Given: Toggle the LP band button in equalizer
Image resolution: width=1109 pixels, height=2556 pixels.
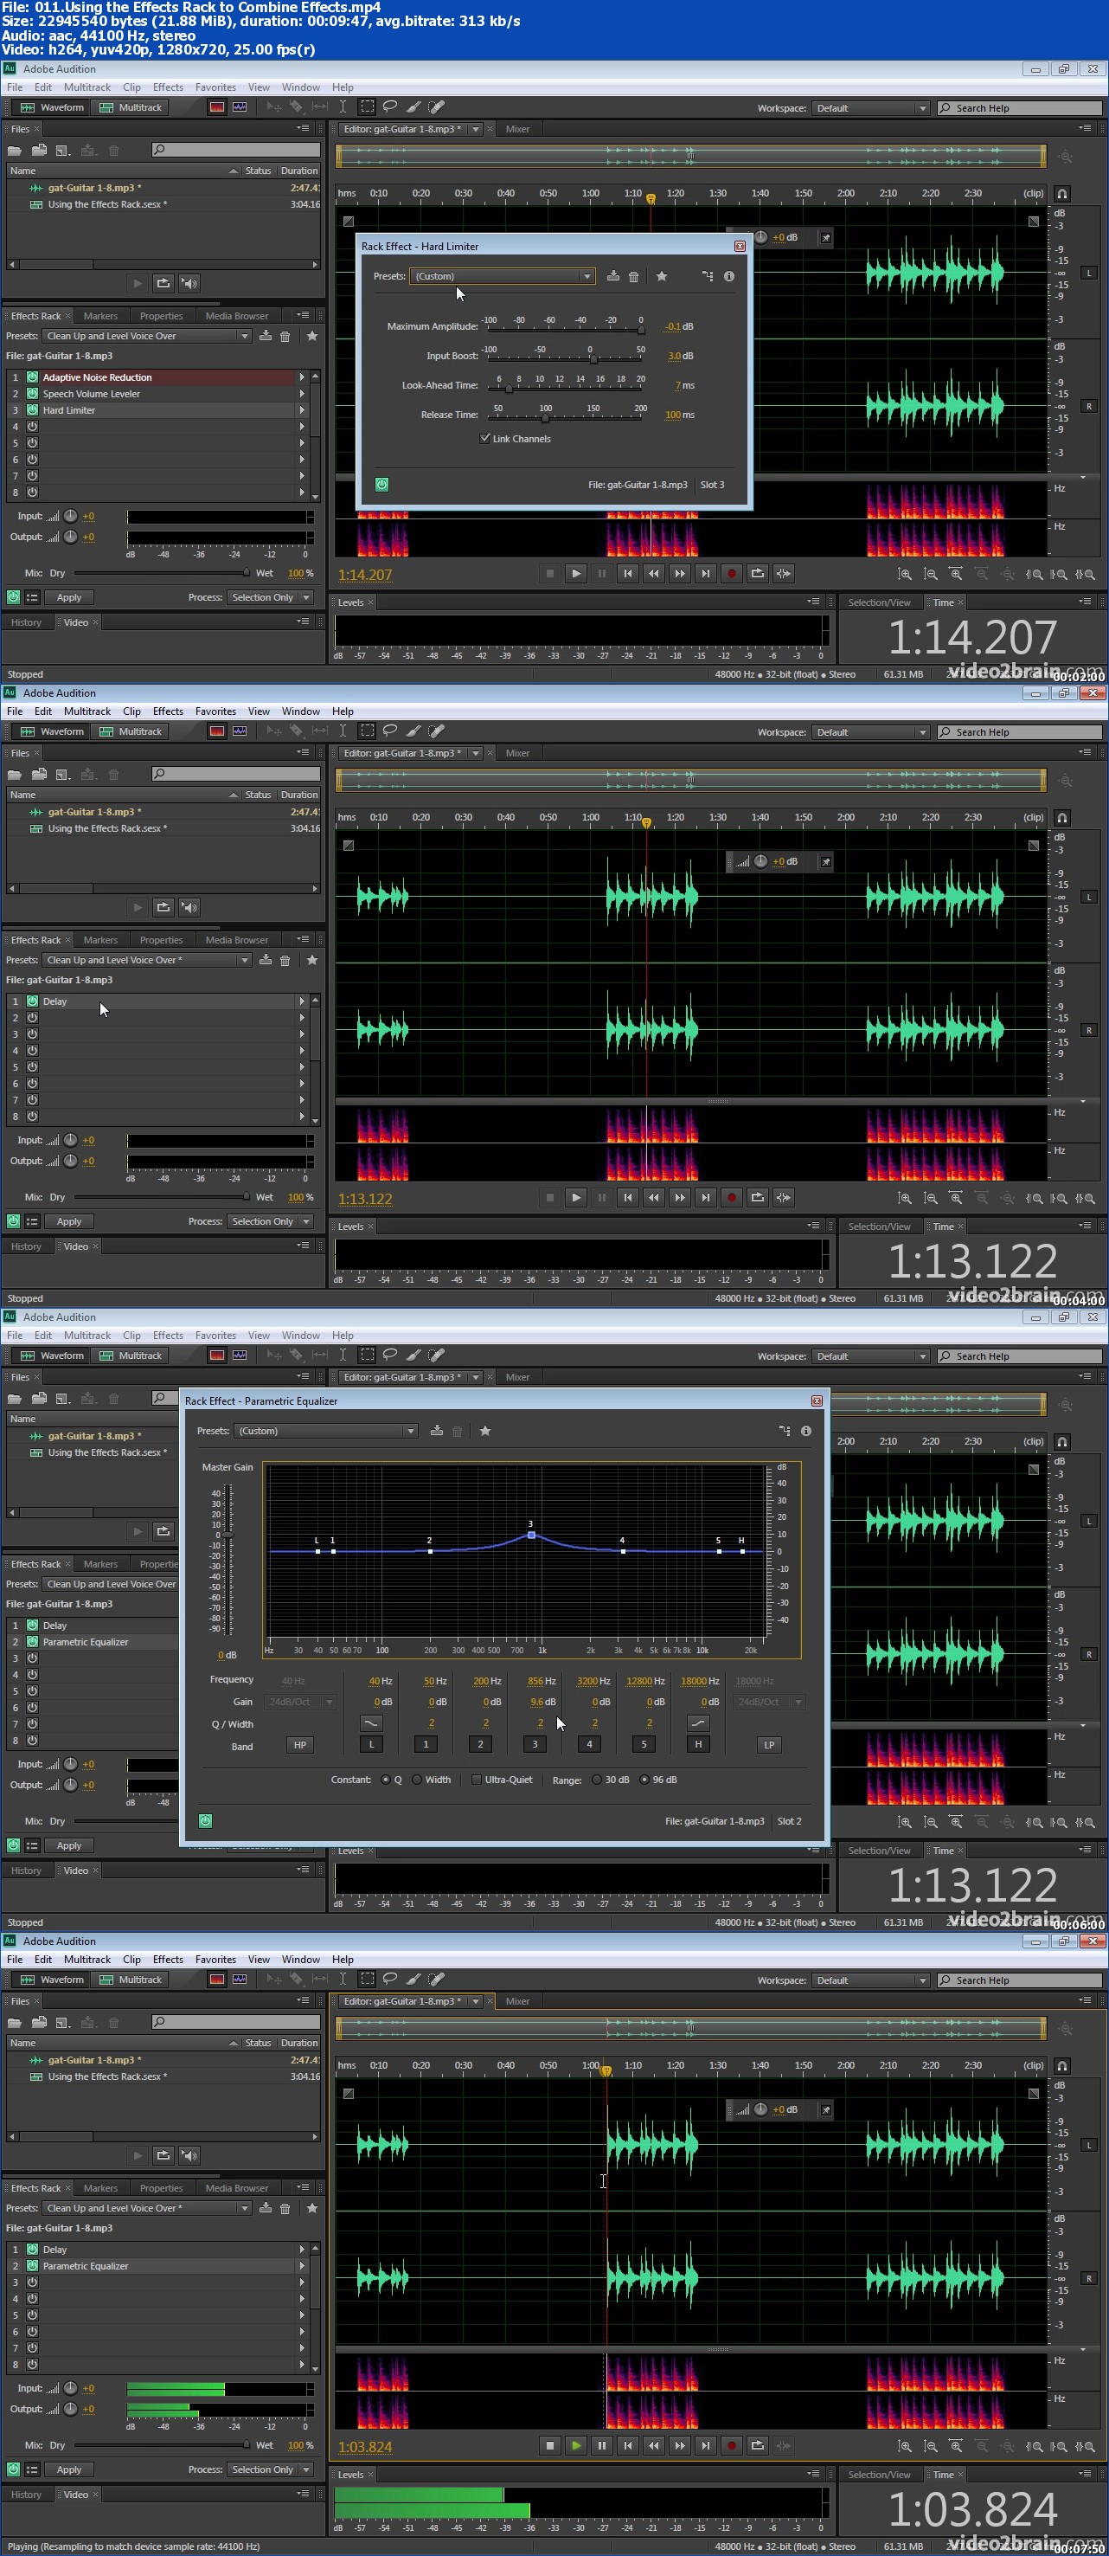Looking at the screenshot, I should coord(769,1744).
